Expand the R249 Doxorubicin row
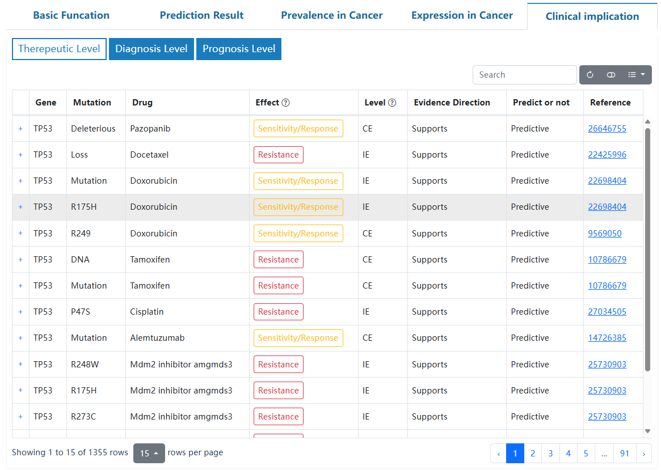Viewport: 661px width, 470px height. click(x=20, y=234)
